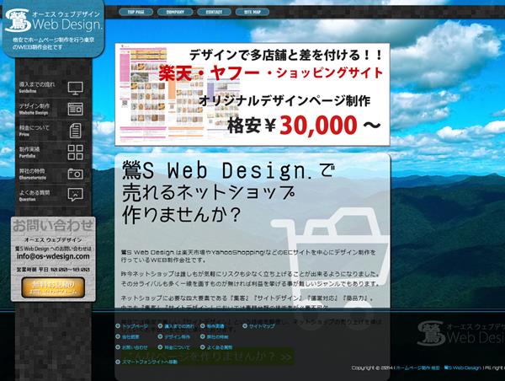Open Question via speech bubble icon
This screenshot has height=381, width=505.
76,195
